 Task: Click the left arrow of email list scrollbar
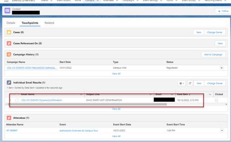click(6, 104)
